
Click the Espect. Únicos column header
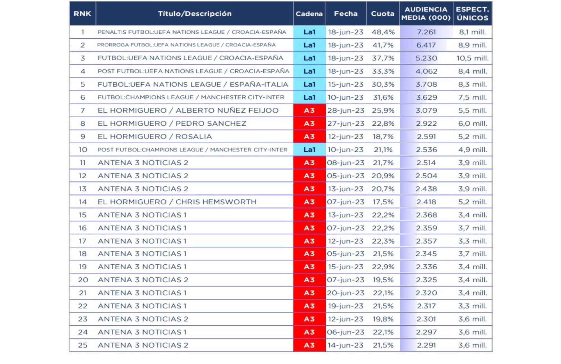[x=472, y=14]
